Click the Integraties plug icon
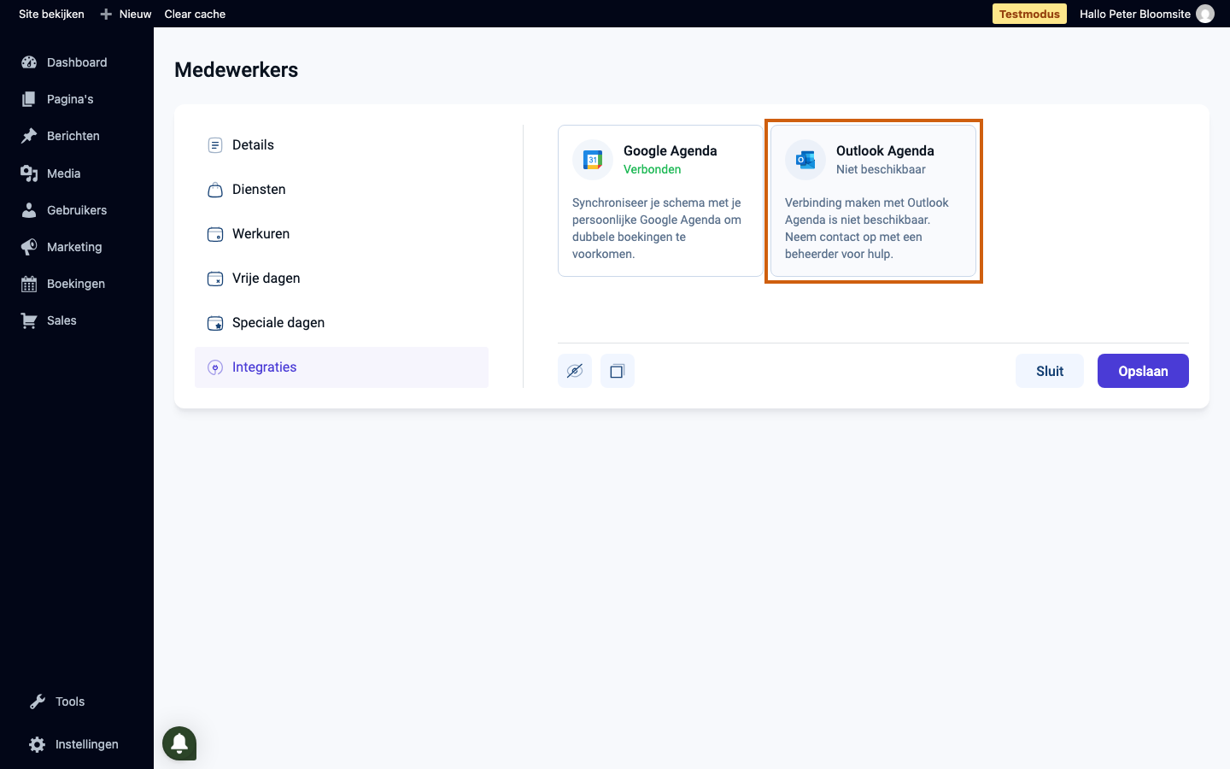The height and width of the screenshot is (769, 1230). click(x=215, y=367)
